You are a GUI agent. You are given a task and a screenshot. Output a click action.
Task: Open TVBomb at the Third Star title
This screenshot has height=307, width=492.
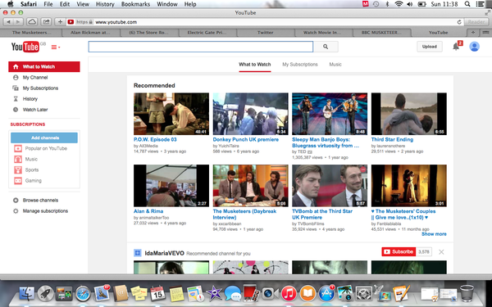[x=322, y=214]
